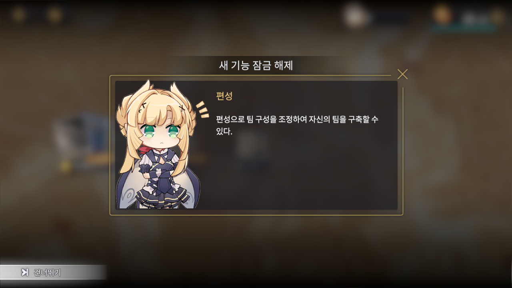
Task: Click the surprise lines beside the chibi's head
Action: click(x=203, y=110)
